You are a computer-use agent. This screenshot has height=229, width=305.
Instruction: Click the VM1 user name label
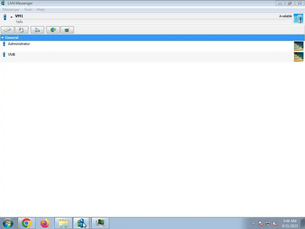click(19, 16)
